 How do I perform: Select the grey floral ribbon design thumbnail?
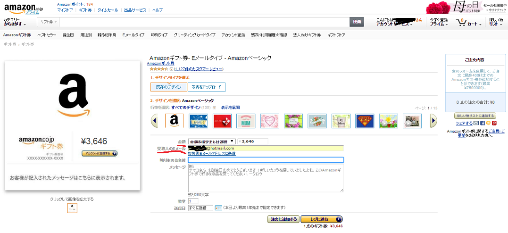pos(317,121)
